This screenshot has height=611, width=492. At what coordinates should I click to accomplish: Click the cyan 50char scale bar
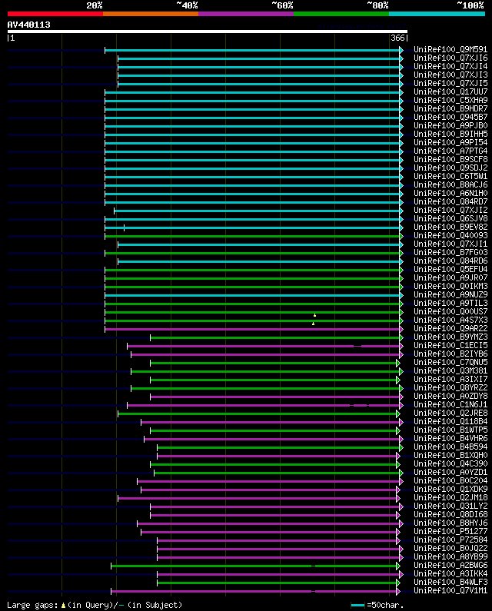tap(357, 605)
